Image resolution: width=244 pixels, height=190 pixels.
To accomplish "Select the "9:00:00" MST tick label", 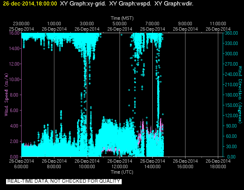I will 185,24.
